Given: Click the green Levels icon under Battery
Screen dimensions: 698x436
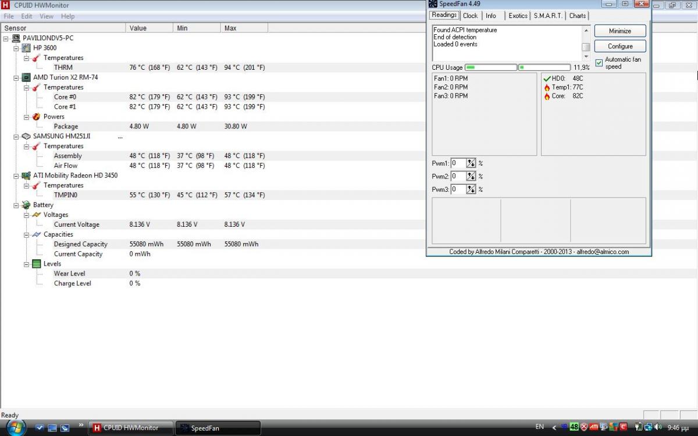Looking at the screenshot, I should click(x=37, y=263).
